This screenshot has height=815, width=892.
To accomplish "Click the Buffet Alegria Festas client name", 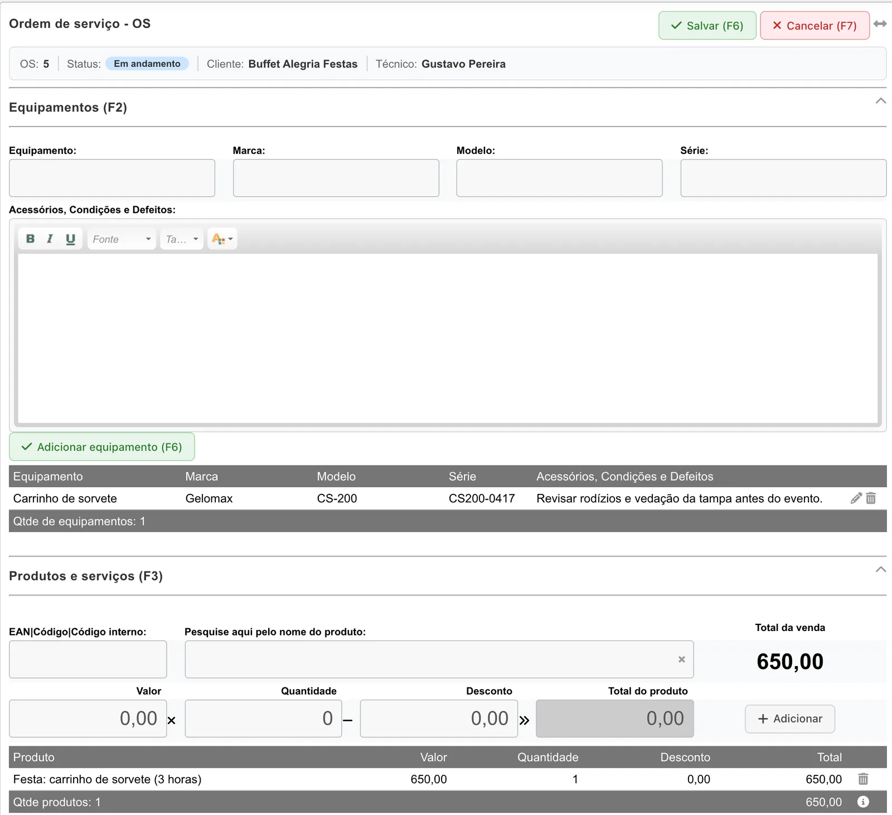I will (x=303, y=64).
